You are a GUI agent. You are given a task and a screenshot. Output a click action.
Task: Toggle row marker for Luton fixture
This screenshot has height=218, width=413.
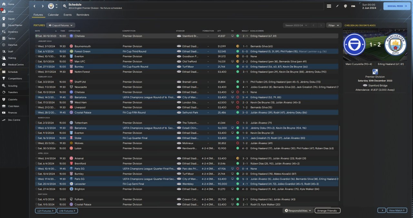click(36, 148)
